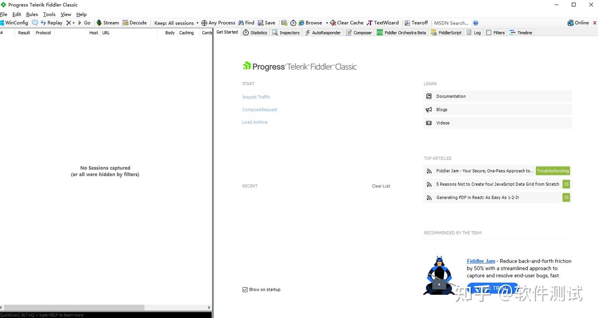The image size is (598, 318).
Task: Click the Online status indicator
Action: click(578, 23)
